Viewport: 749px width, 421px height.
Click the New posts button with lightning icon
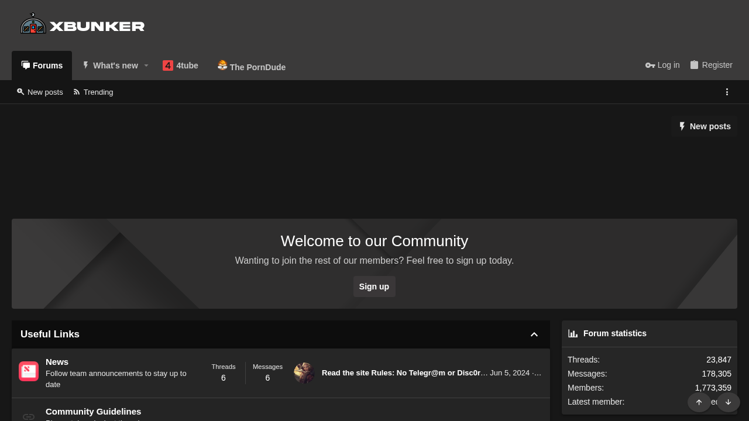(704, 126)
